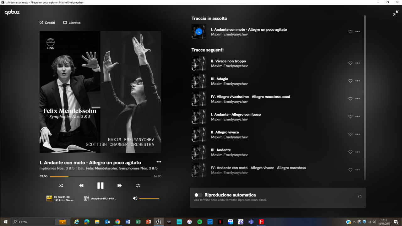Favorite the track III. Andante
This screenshot has height=226, width=402.
point(350,152)
